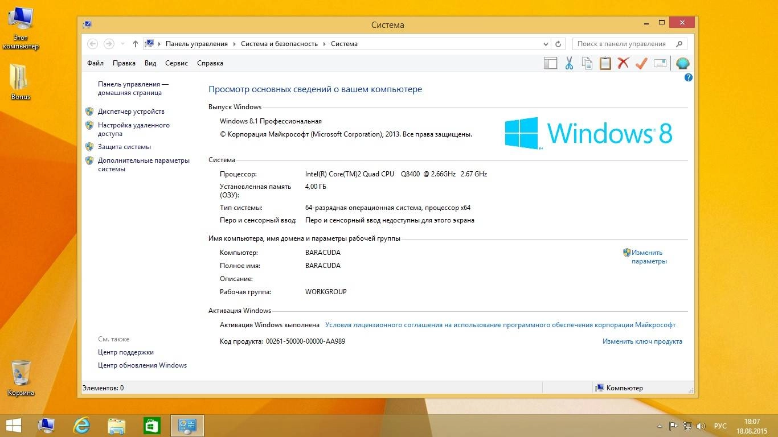
Task: Open the Правка menu
Action: [x=124, y=63]
